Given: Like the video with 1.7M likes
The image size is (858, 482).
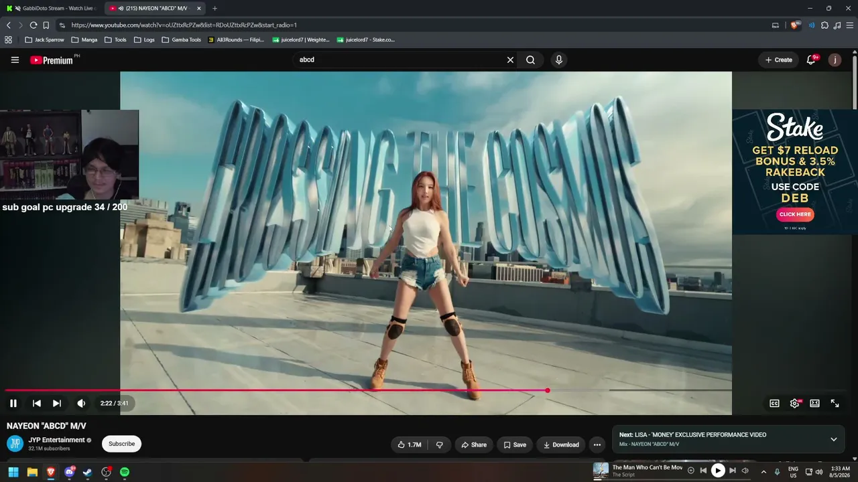Looking at the screenshot, I should tap(410, 445).
